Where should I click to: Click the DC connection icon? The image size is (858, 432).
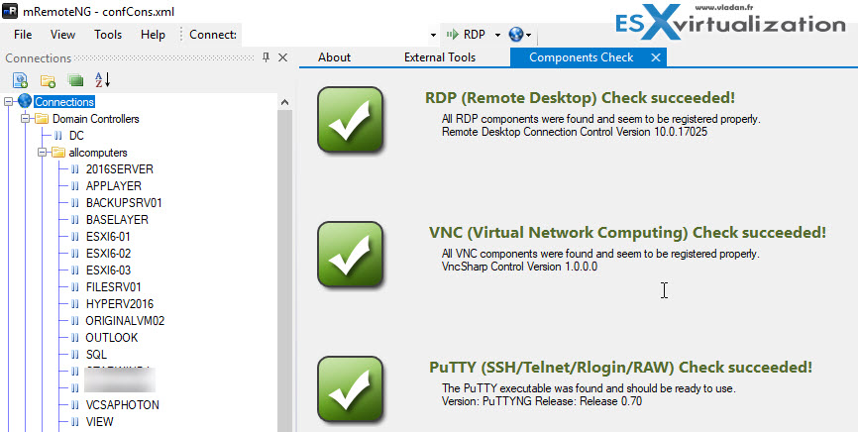pos(59,136)
